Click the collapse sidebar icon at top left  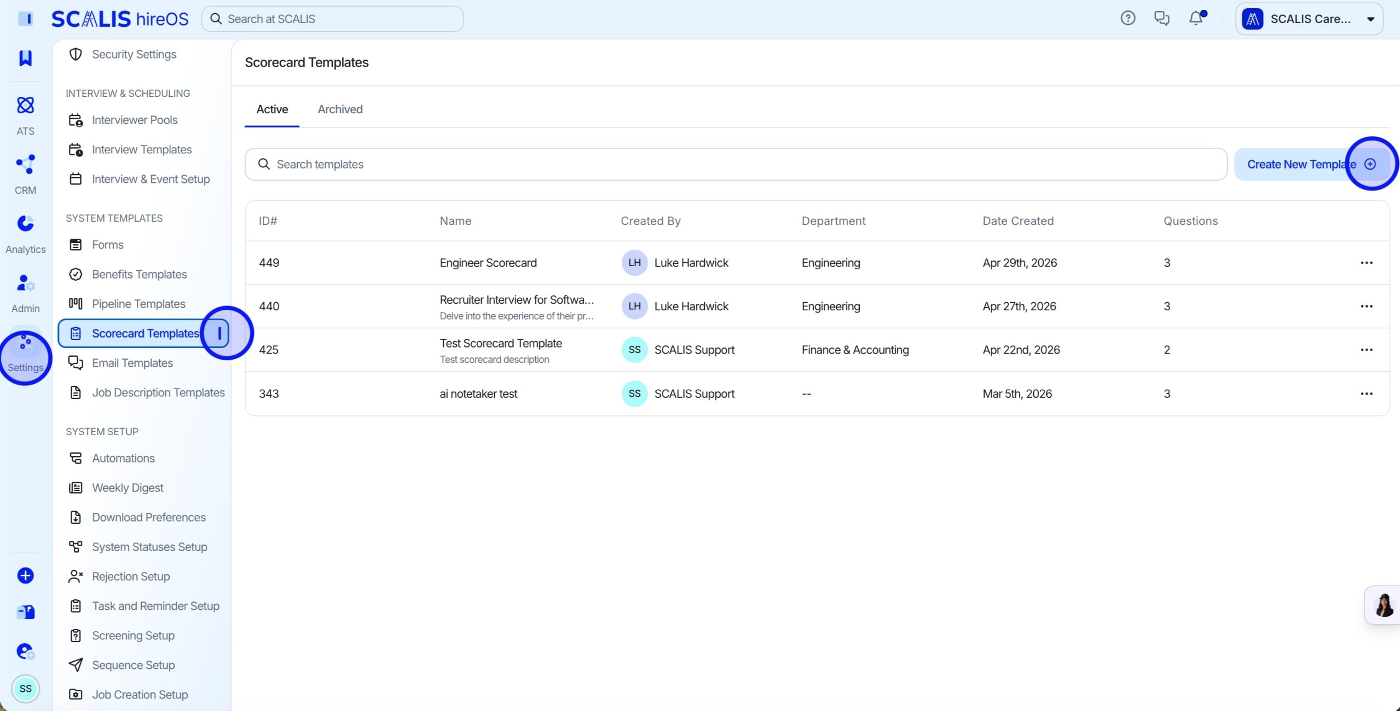click(x=25, y=19)
